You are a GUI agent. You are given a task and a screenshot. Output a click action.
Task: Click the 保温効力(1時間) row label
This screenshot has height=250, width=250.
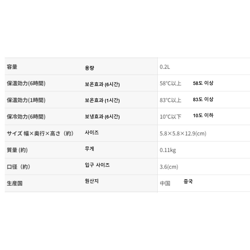tap(26, 100)
